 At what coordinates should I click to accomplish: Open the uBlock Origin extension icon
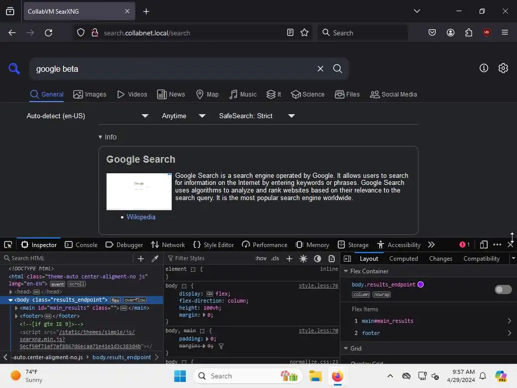[x=486, y=32]
